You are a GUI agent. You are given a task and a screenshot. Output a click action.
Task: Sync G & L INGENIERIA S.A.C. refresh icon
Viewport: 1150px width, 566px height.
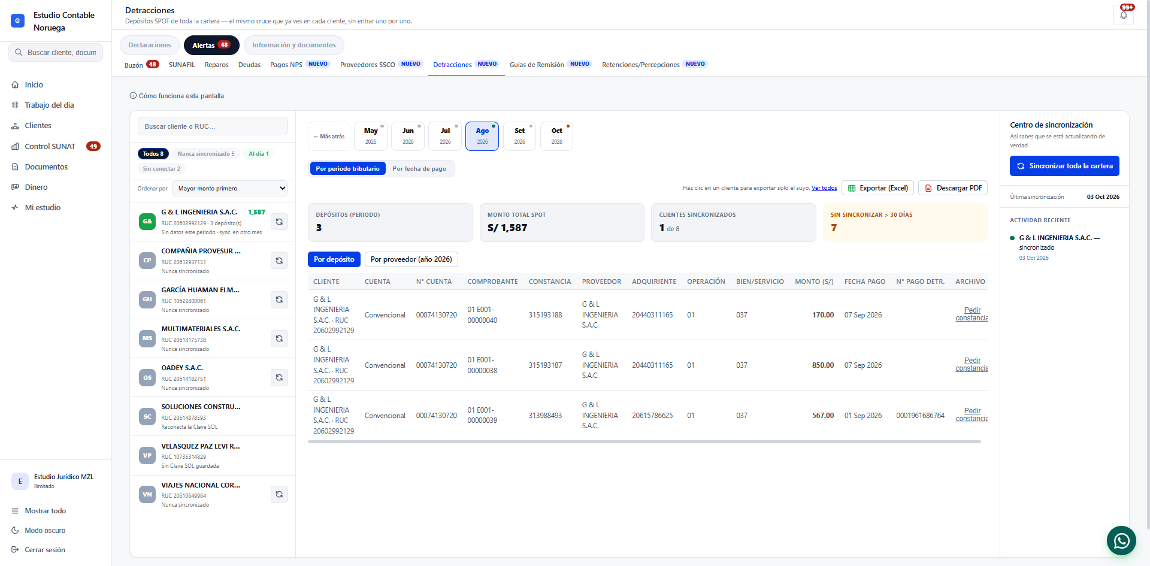279,222
